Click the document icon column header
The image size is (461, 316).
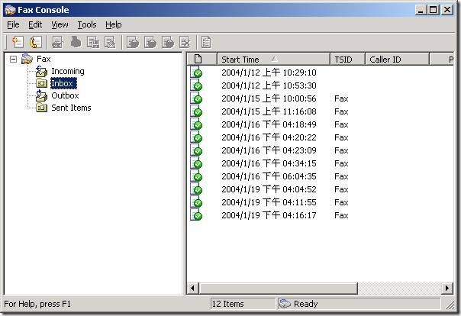[202, 60]
